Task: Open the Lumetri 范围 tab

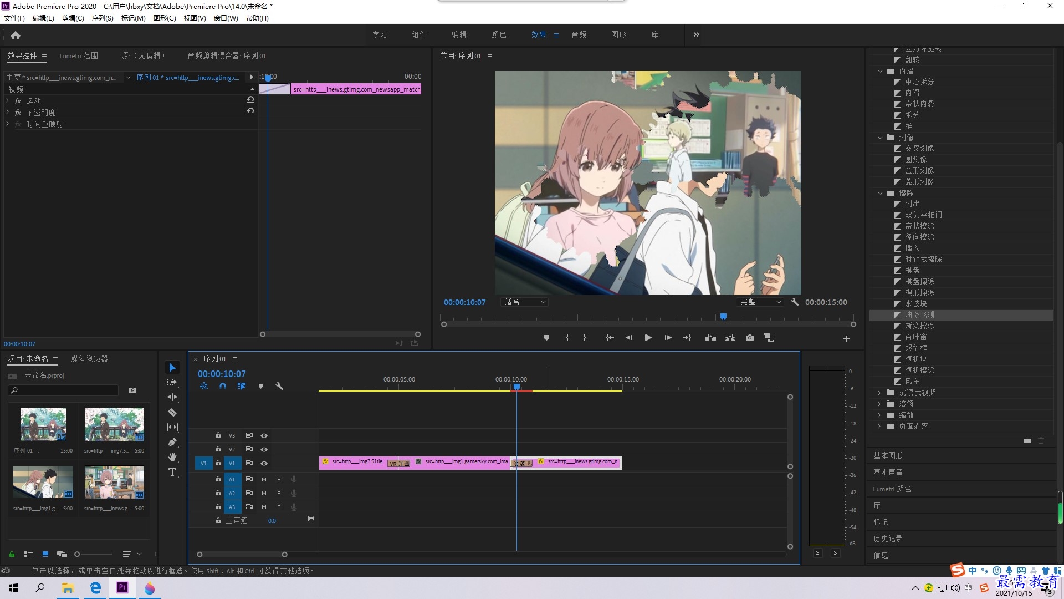Action: 79,55
